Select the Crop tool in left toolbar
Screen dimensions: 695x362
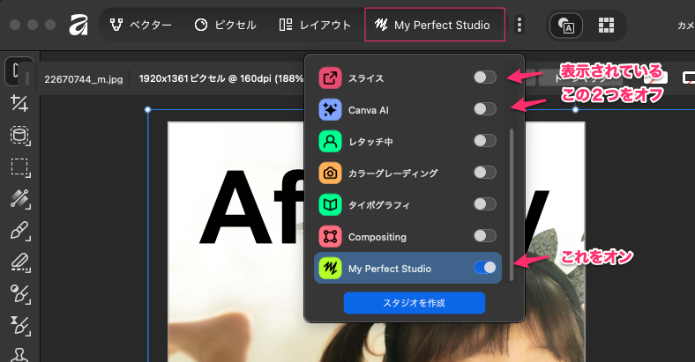[x=18, y=103]
